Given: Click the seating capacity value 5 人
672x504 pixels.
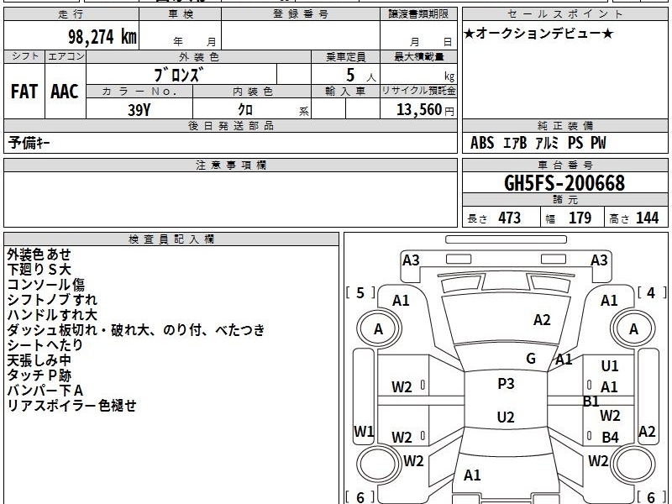Looking at the screenshot, I should coord(360,76).
